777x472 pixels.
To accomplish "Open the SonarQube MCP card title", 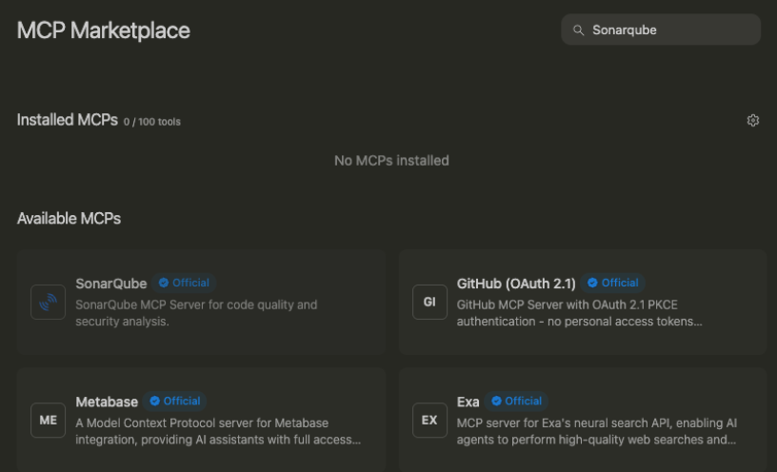I will tap(111, 284).
